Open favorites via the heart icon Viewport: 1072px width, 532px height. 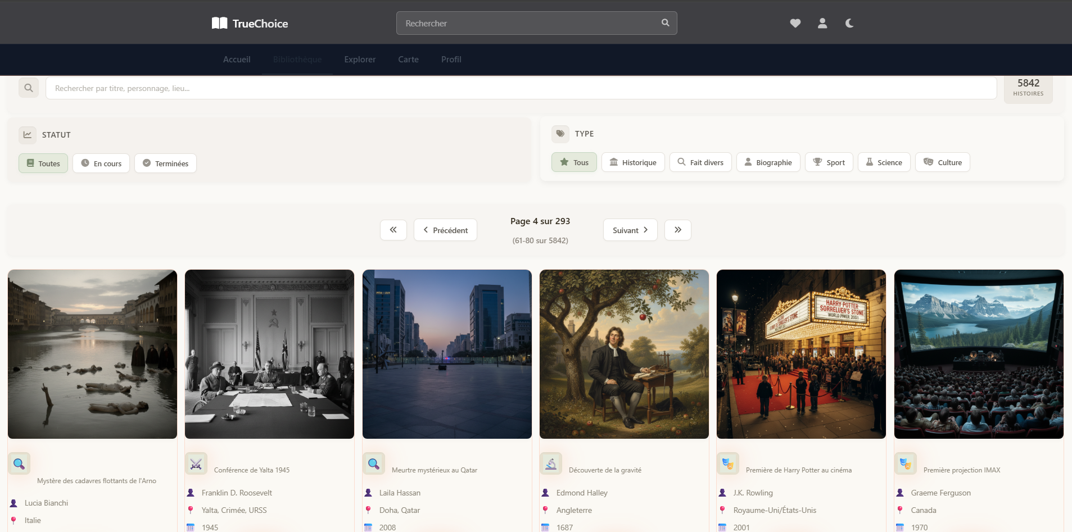coord(795,23)
